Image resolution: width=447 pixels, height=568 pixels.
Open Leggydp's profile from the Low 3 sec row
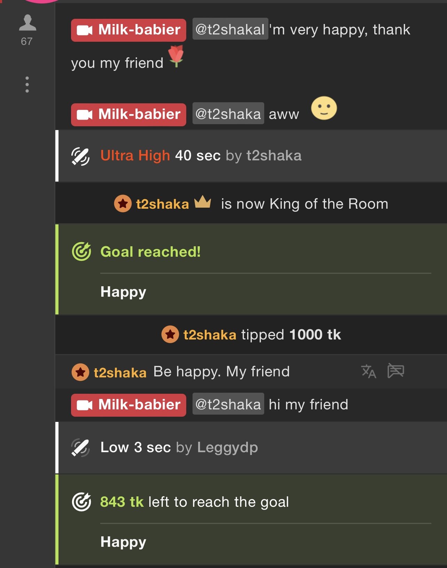227,447
